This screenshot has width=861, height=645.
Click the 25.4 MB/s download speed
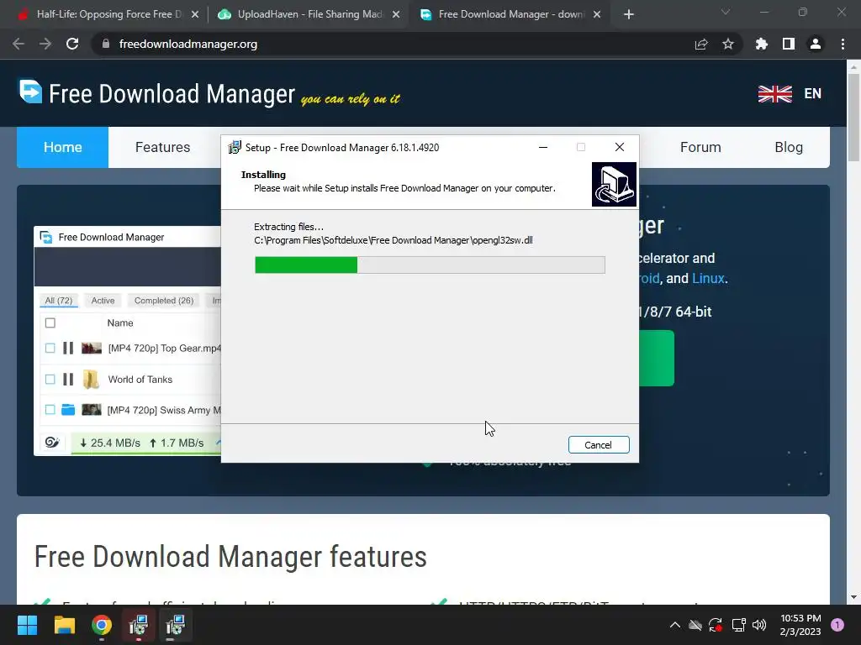click(x=110, y=443)
